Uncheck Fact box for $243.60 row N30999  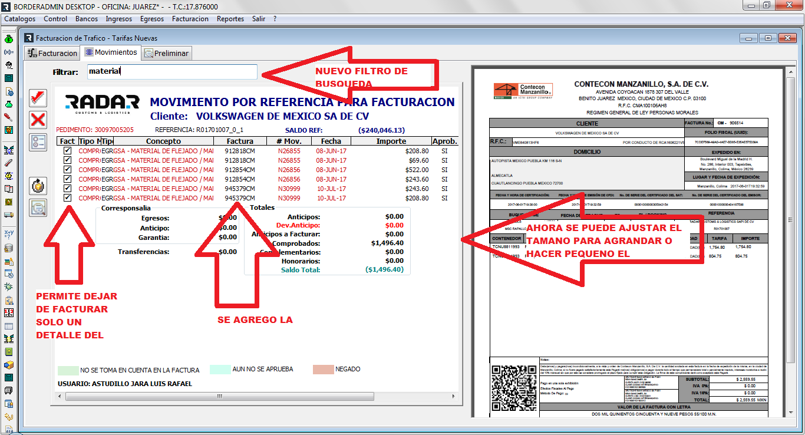tap(67, 189)
